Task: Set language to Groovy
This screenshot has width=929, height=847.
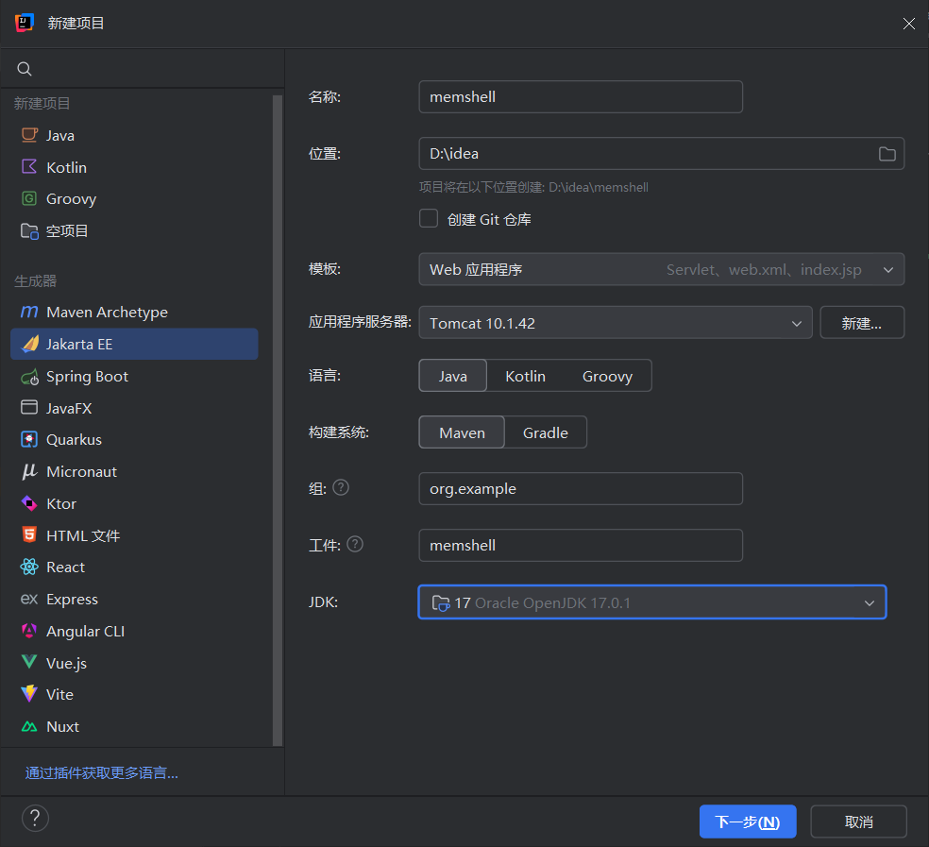Action: [x=607, y=376]
